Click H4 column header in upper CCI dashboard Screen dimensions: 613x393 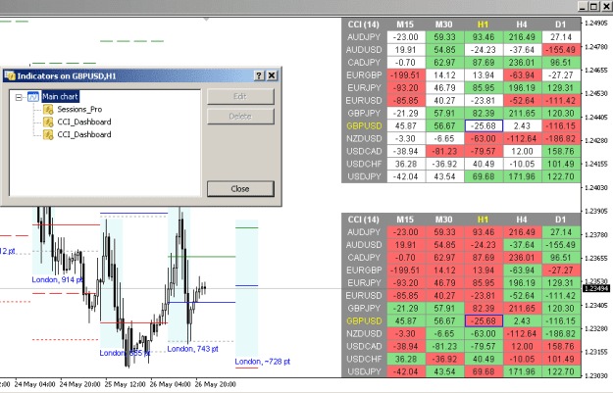pyautogui.click(x=522, y=25)
